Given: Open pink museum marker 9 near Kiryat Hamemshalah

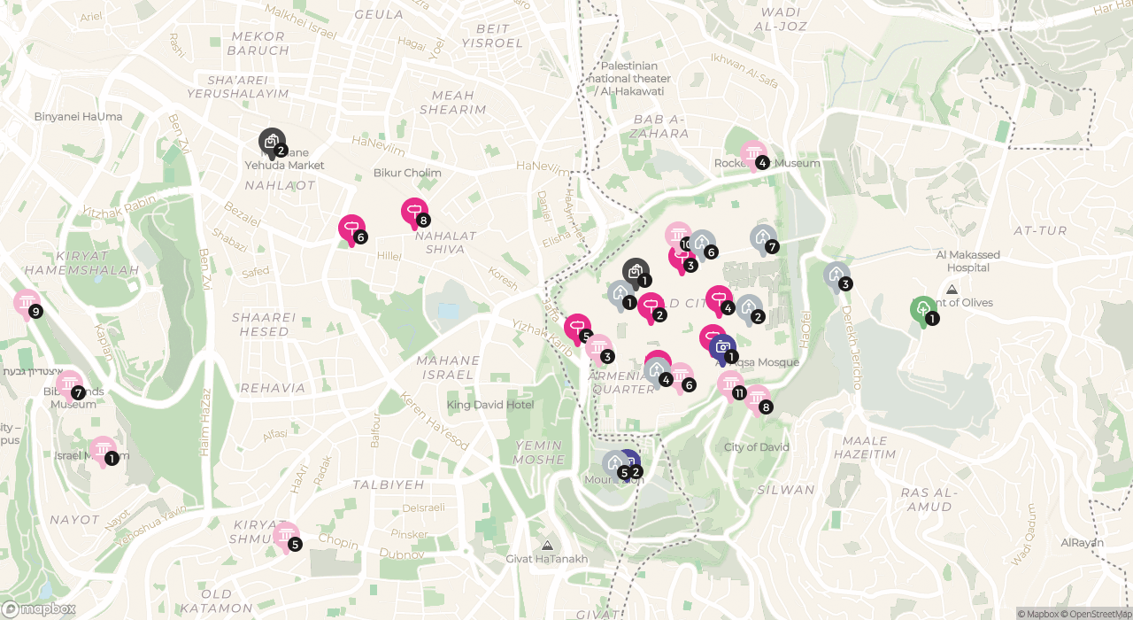Looking at the screenshot, I should (27, 304).
